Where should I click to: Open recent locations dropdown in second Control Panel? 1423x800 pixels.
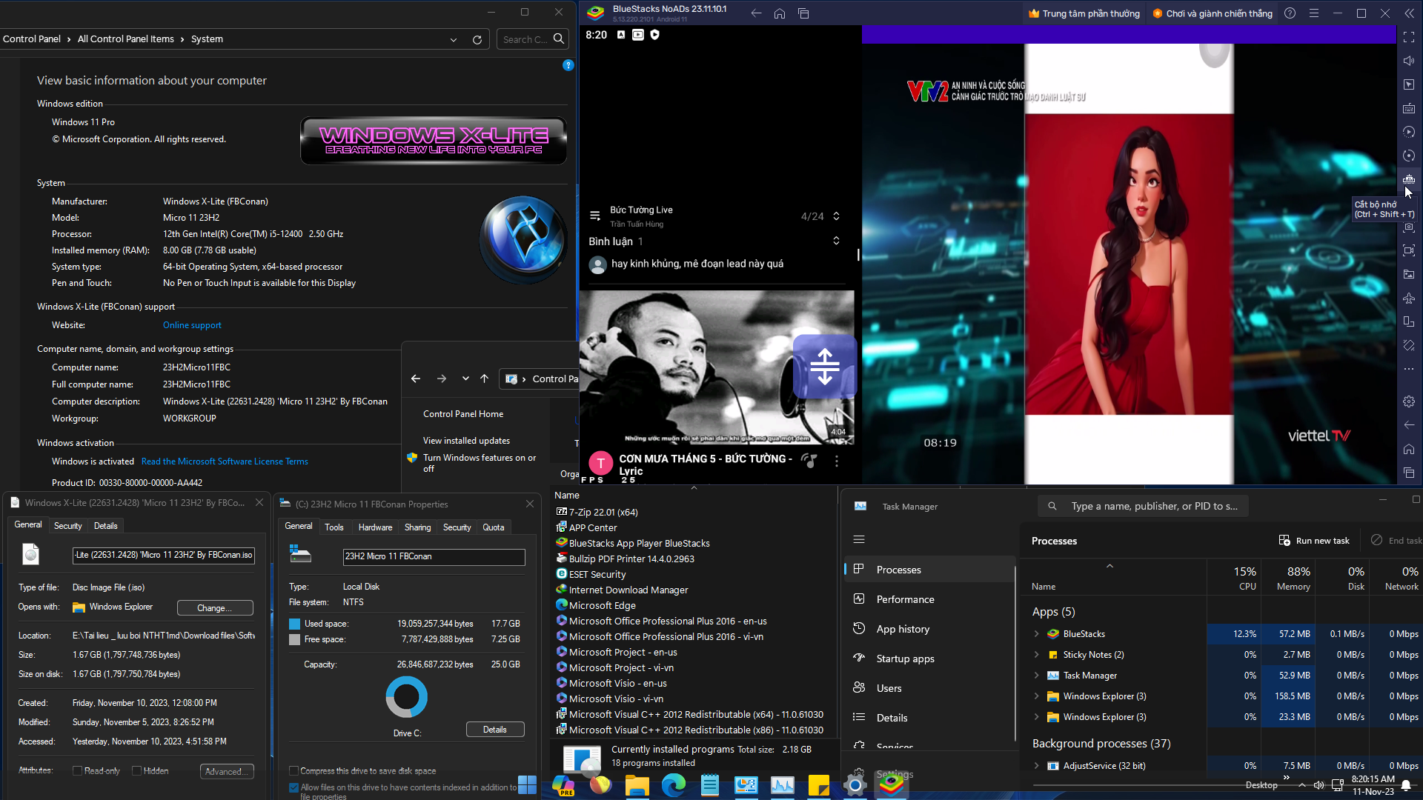pyautogui.click(x=465, y=379)
